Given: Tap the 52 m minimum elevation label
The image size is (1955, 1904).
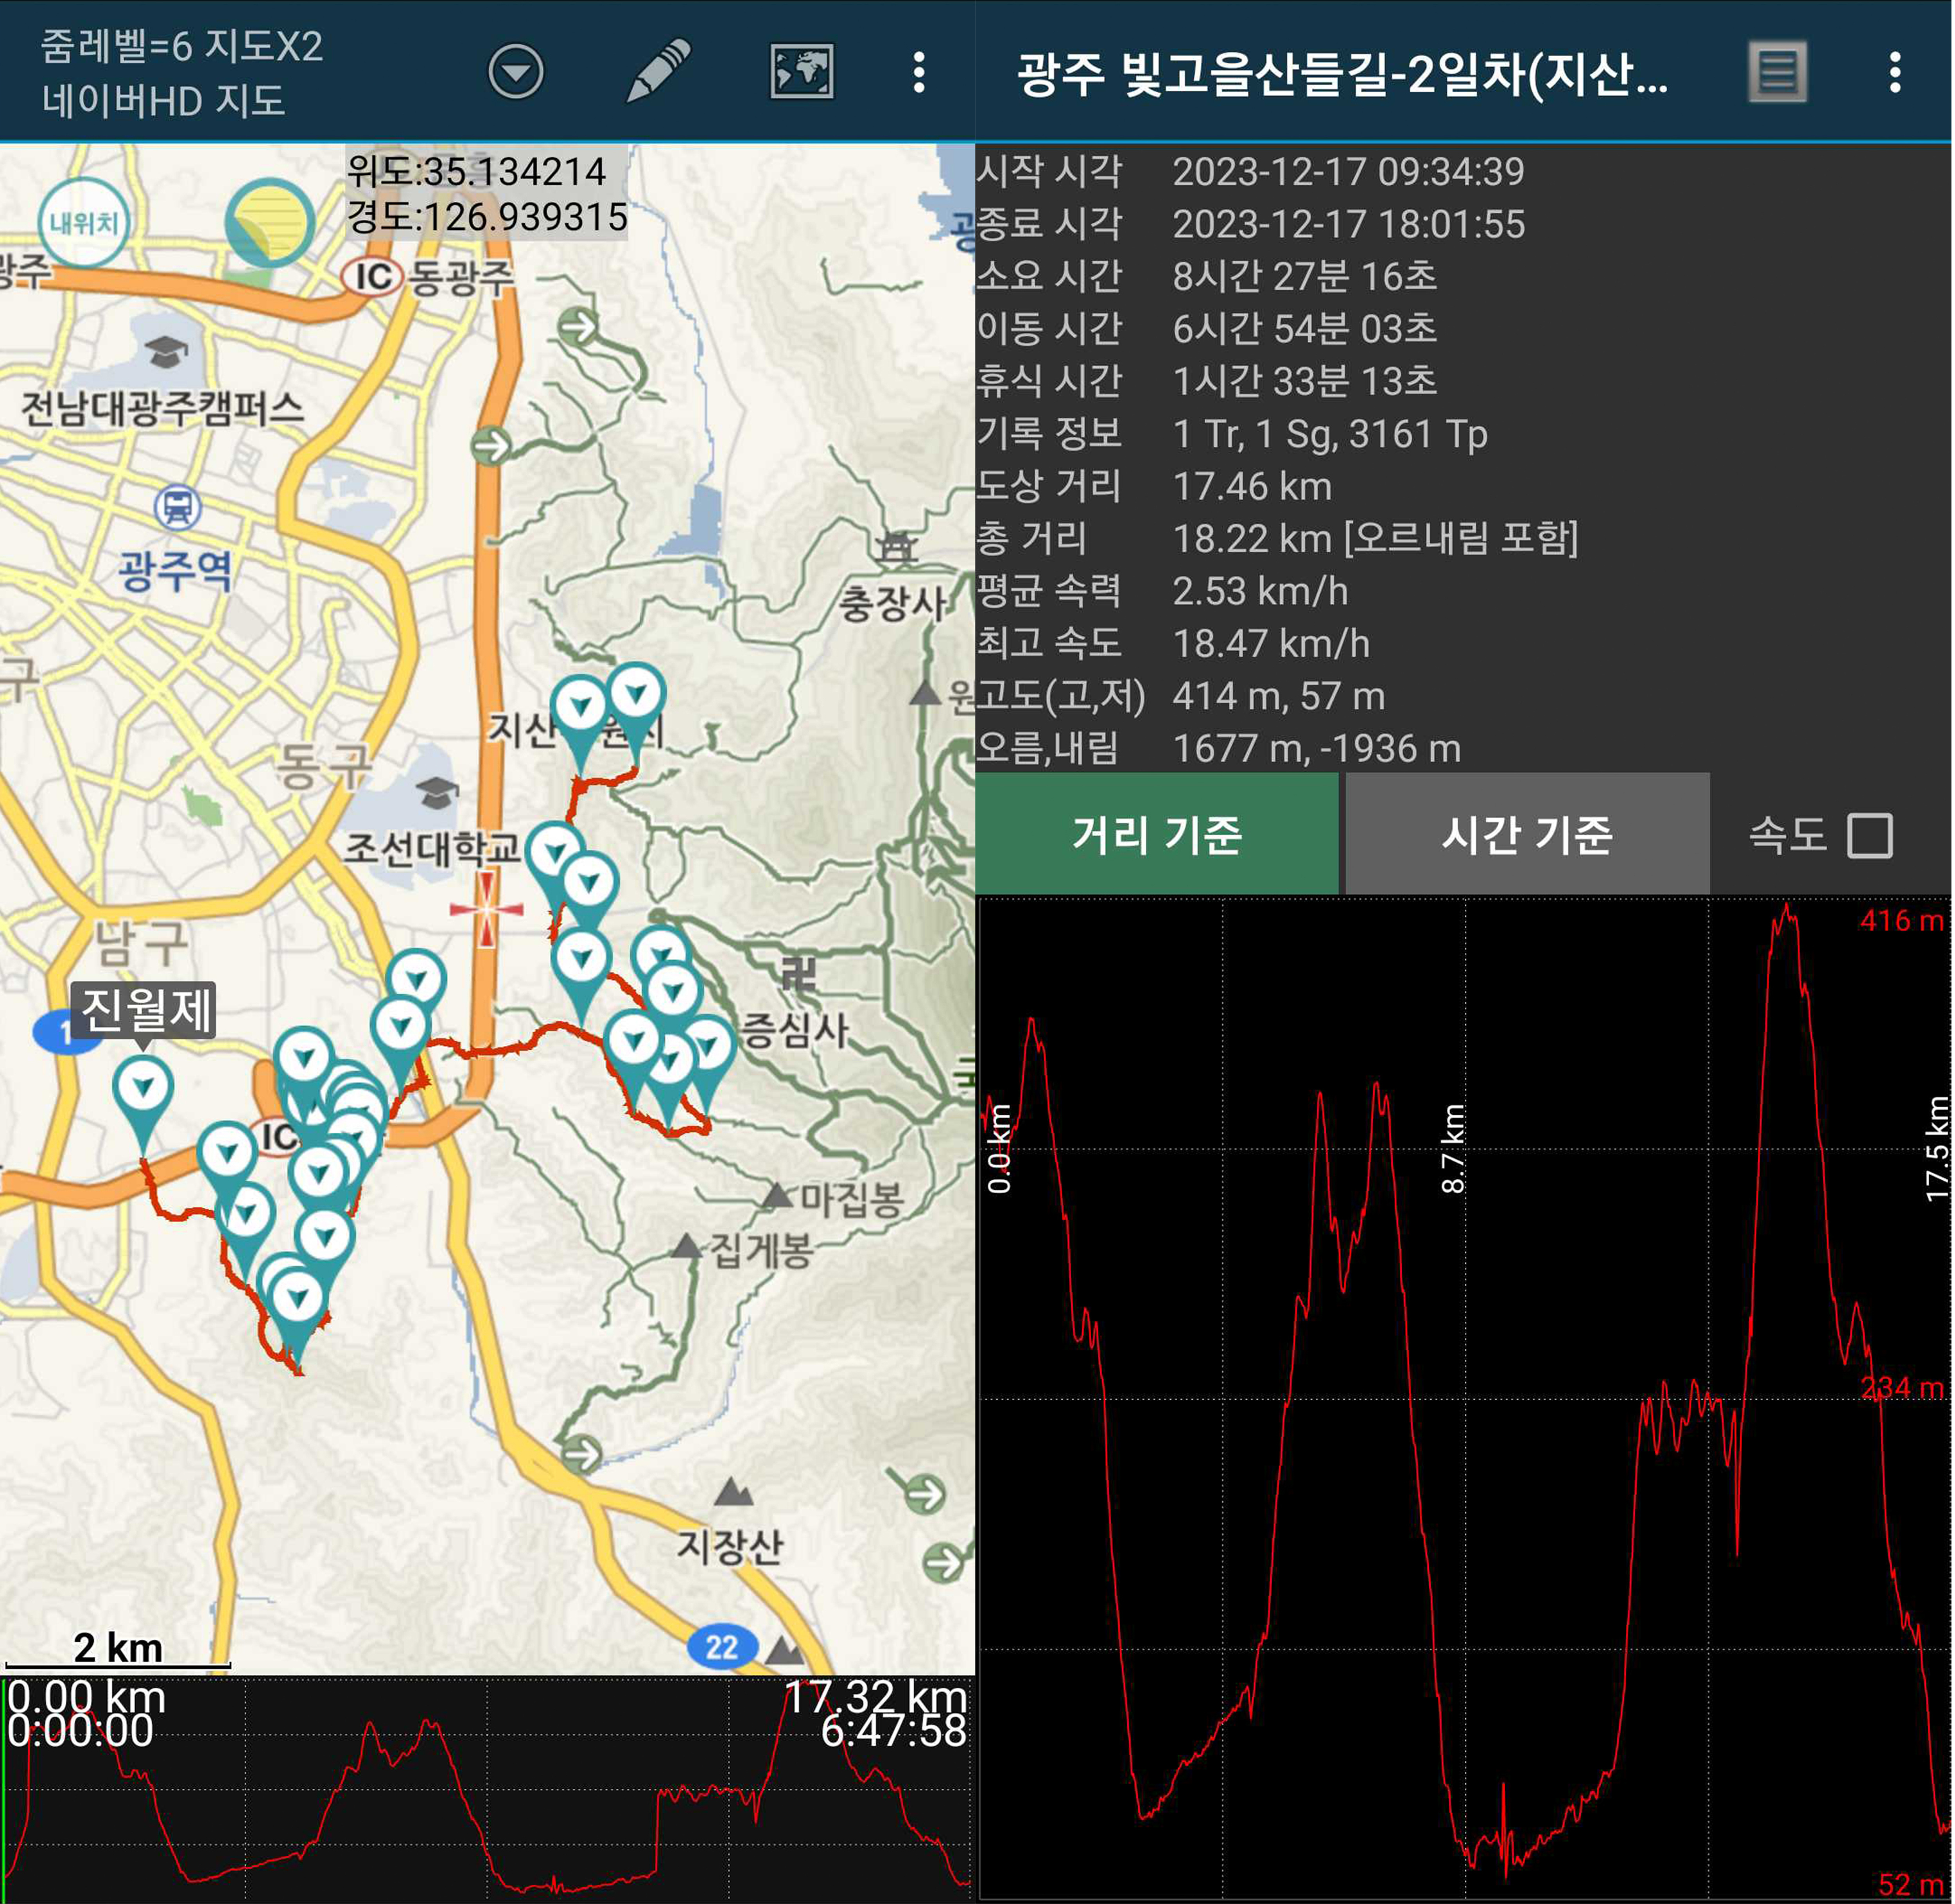Looking at the screenshot, I should coord(1911,1885).
